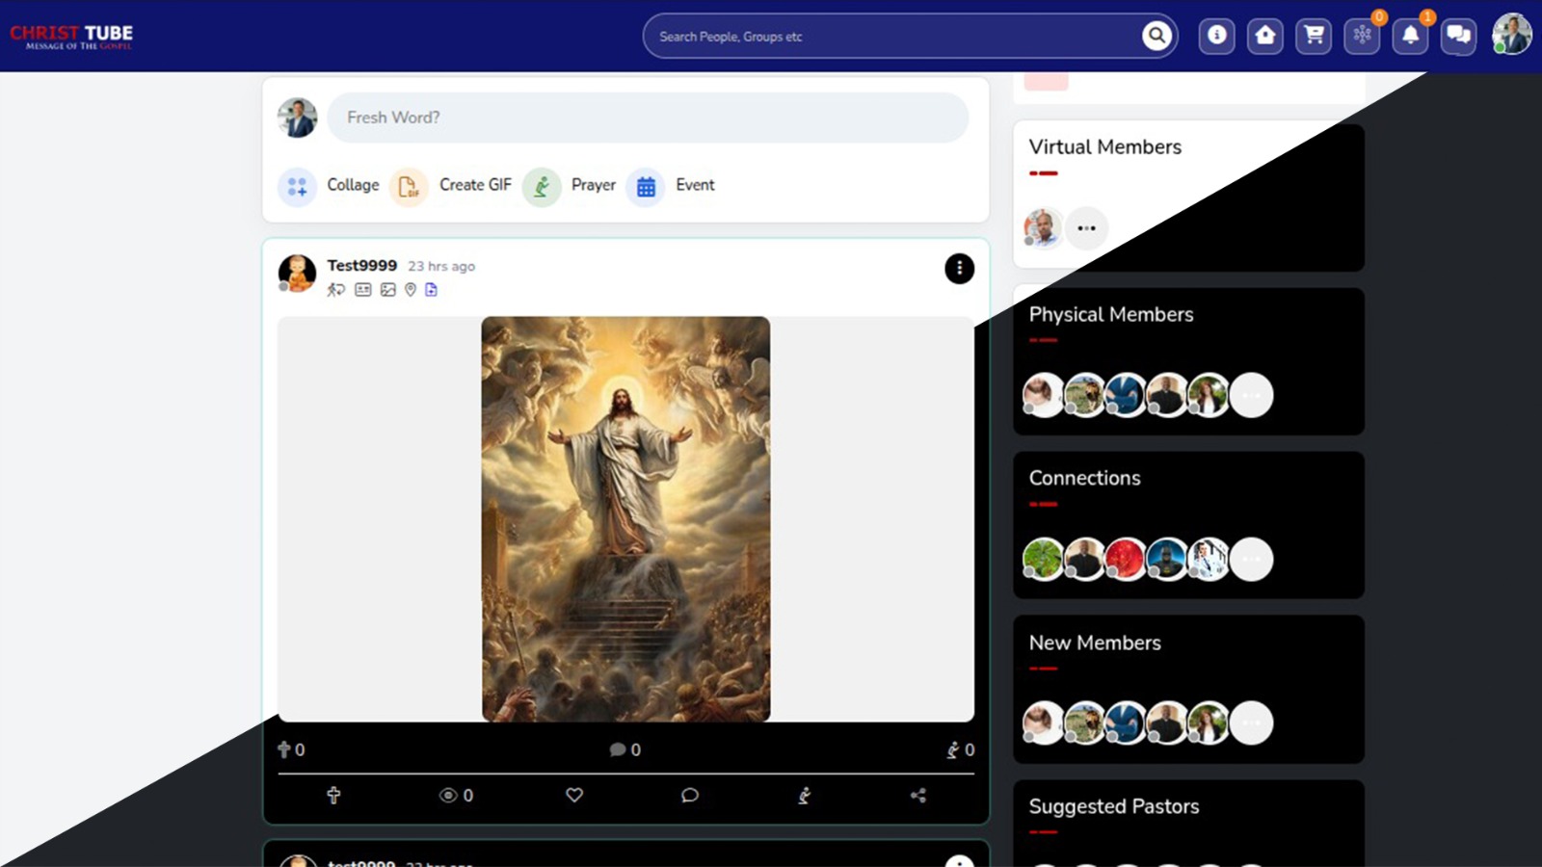The width and height of the screenshot is (1542, 867).
Task: Toggle the heart like on post
Action: coord(574,796)
